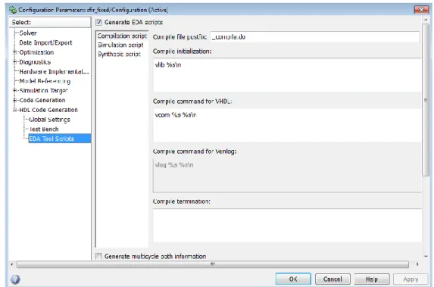The height and width of the screenshot is (287, 434).
Task: Select Hardware Implementation in the tree
Action: point(54,72)
